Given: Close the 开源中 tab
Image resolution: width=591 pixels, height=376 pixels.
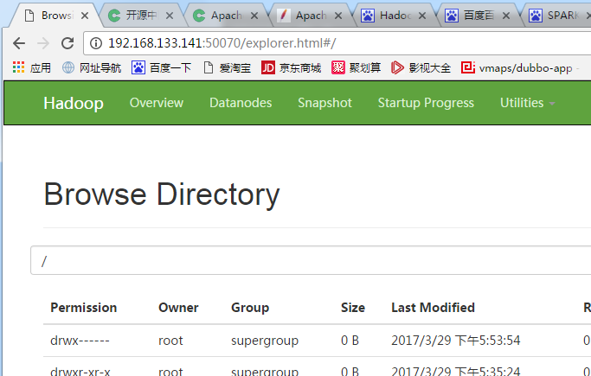Looking at the screenshot, I should [x=170, y=16].
